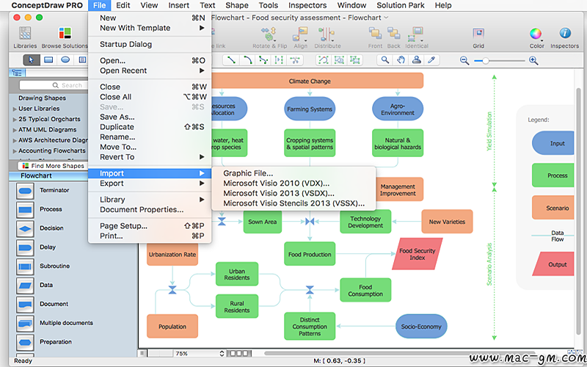Expand 25 Typical Orgcharts library
The width and height of the screenshot is (587, 367).
(15, 120)
